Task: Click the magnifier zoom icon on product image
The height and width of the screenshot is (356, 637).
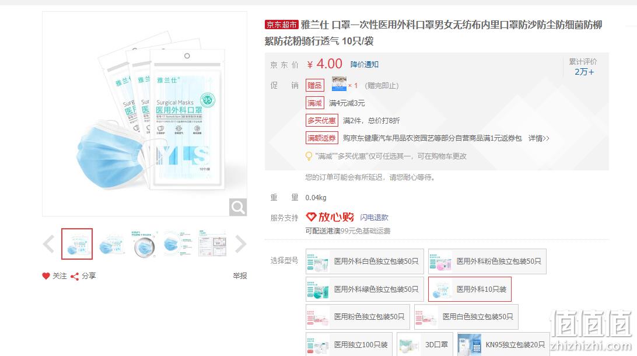Action: click(237, 207)
